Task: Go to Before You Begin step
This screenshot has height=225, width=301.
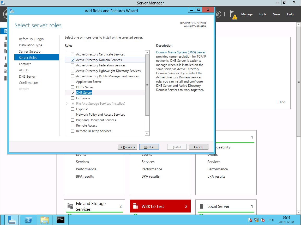Action: pos(31,39)
